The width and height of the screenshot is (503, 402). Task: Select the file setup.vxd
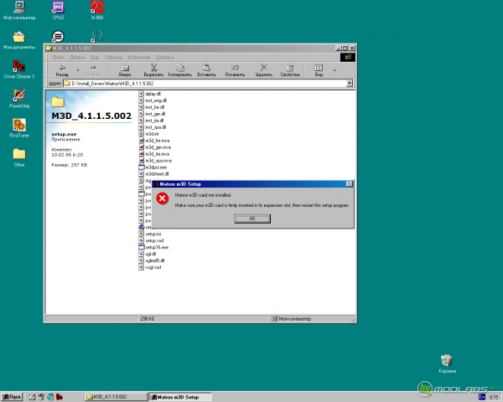pyautogui.click(x=151, y=240)
